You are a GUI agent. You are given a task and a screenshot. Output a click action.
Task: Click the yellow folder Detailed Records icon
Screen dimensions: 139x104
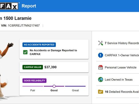[x=101, y=92]
